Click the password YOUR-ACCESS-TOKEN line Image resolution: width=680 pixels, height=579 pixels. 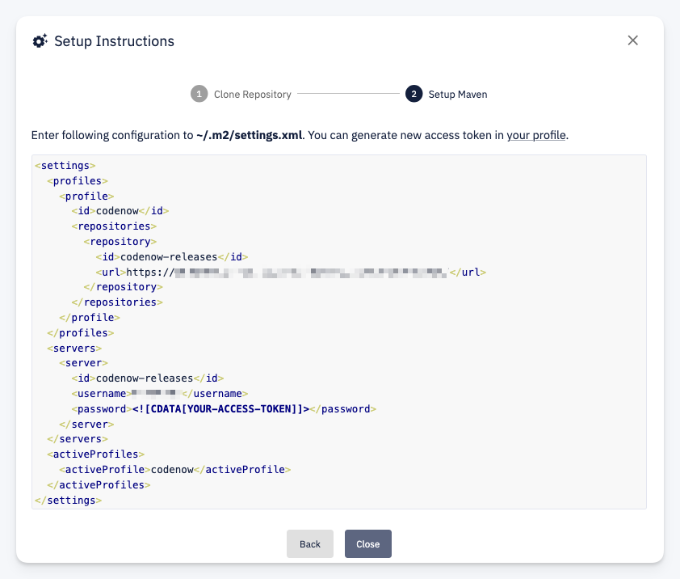pyautogui.click(x=224, y=408)
